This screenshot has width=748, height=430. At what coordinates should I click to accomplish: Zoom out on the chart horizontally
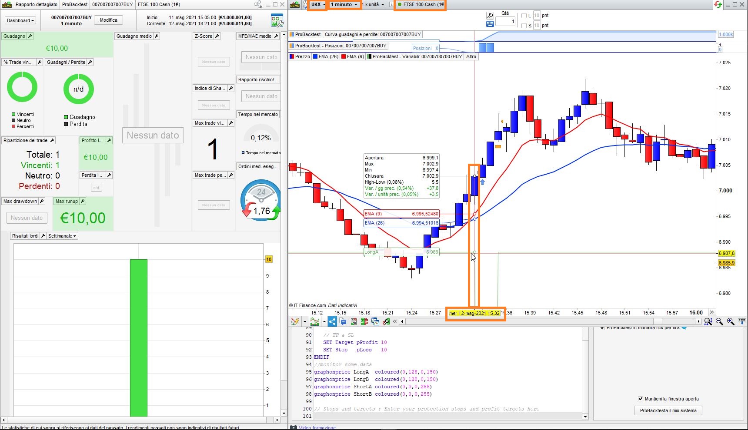tap(719, 321)
